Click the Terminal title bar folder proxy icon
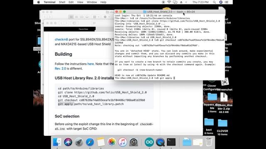The width and height of the screenshot is (266, 149). pos(145,12)
